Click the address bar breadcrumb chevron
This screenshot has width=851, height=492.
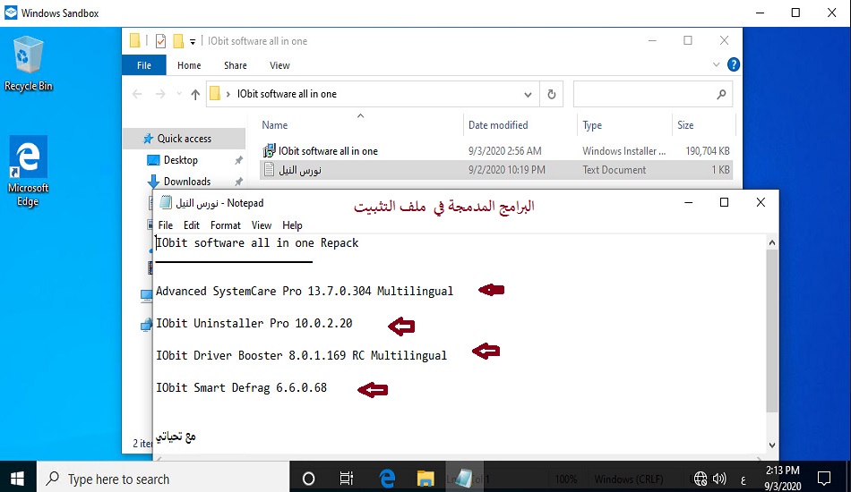(x=228, y=94)
